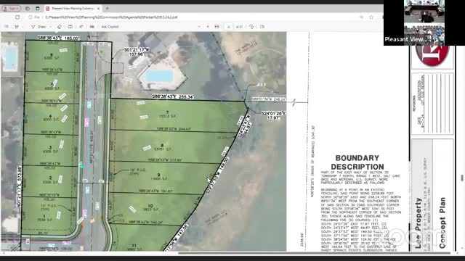Open the Workspaces icon
This screenshot has width=465, height=261.
[28, 9]
